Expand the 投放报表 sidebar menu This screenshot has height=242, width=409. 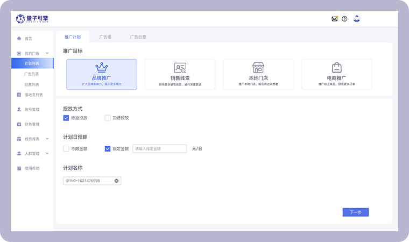point(47,139)
